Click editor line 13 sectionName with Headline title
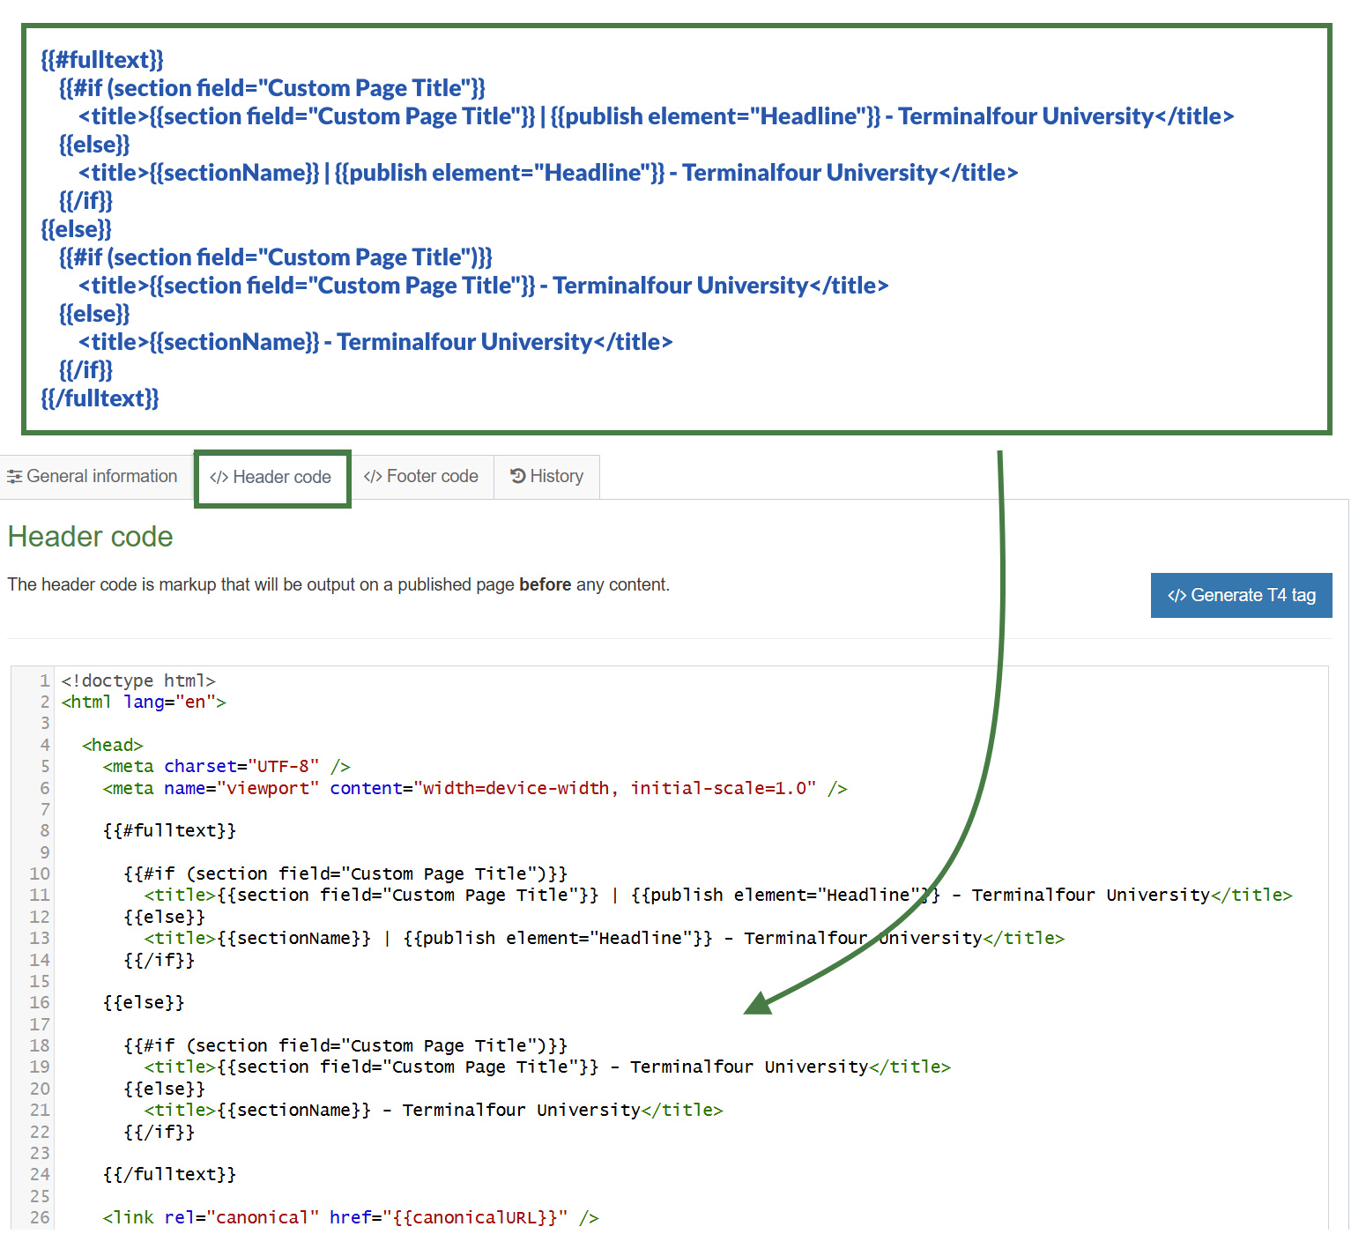 604,938
